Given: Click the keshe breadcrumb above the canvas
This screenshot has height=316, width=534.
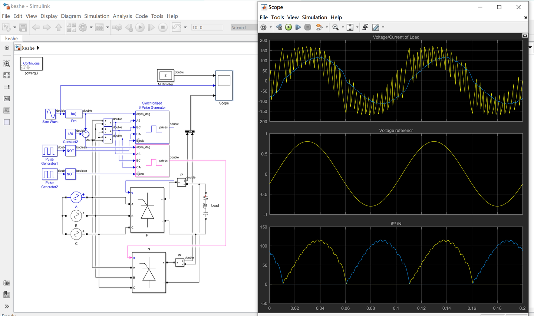Looking at the screenshot, I should pyautogui.click(x=28, y=47).
